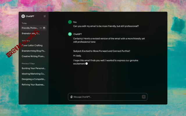Click the ChatGPT avatar next to the response
Image resolution: width=186 pixels, height=116 pixels.
[x=70, y=34]
